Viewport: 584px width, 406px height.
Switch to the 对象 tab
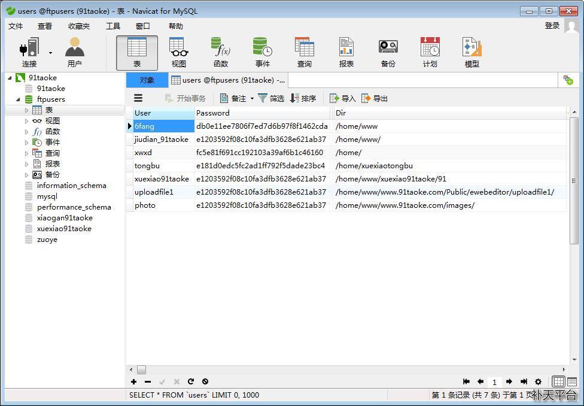click(147, 80)
